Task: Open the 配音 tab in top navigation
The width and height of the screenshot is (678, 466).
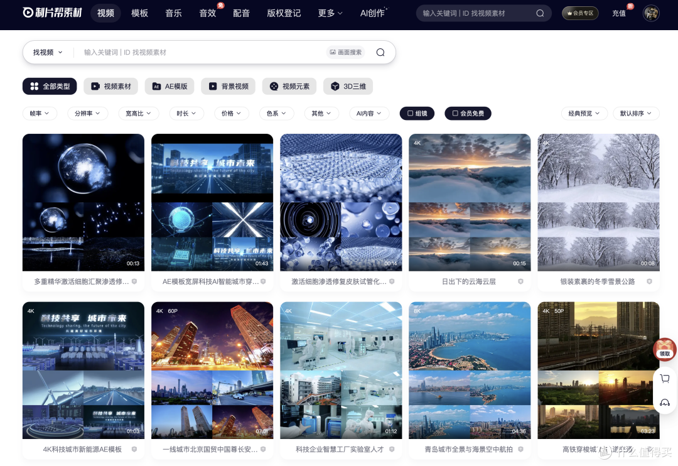Action: point(241,13)
